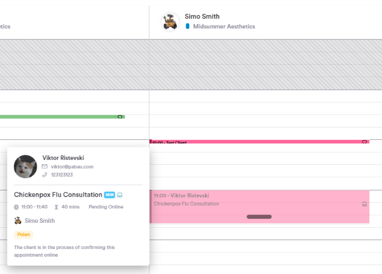
Task: Click the resize handle on Viktor's appointment
Action: [259, 217]
